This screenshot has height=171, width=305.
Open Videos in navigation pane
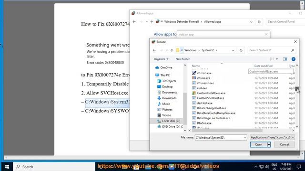click(x=164, y=115)
